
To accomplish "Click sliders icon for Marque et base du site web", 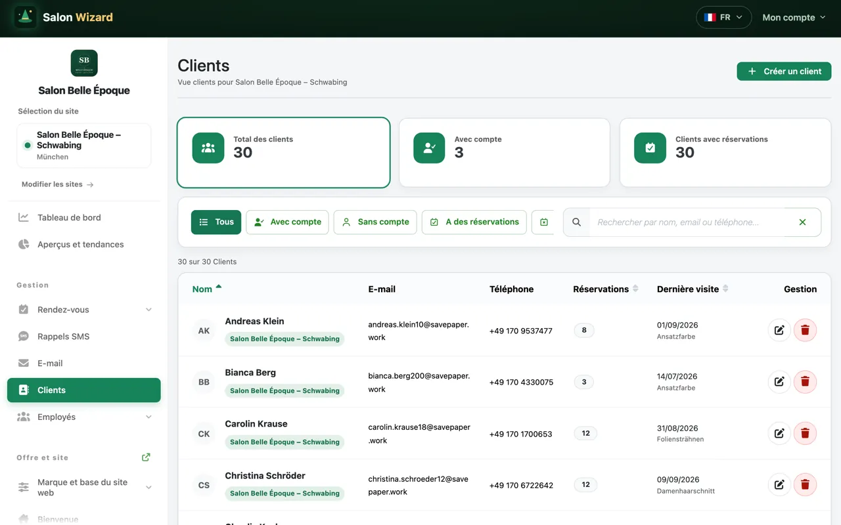I will click(x=24, y=487).
